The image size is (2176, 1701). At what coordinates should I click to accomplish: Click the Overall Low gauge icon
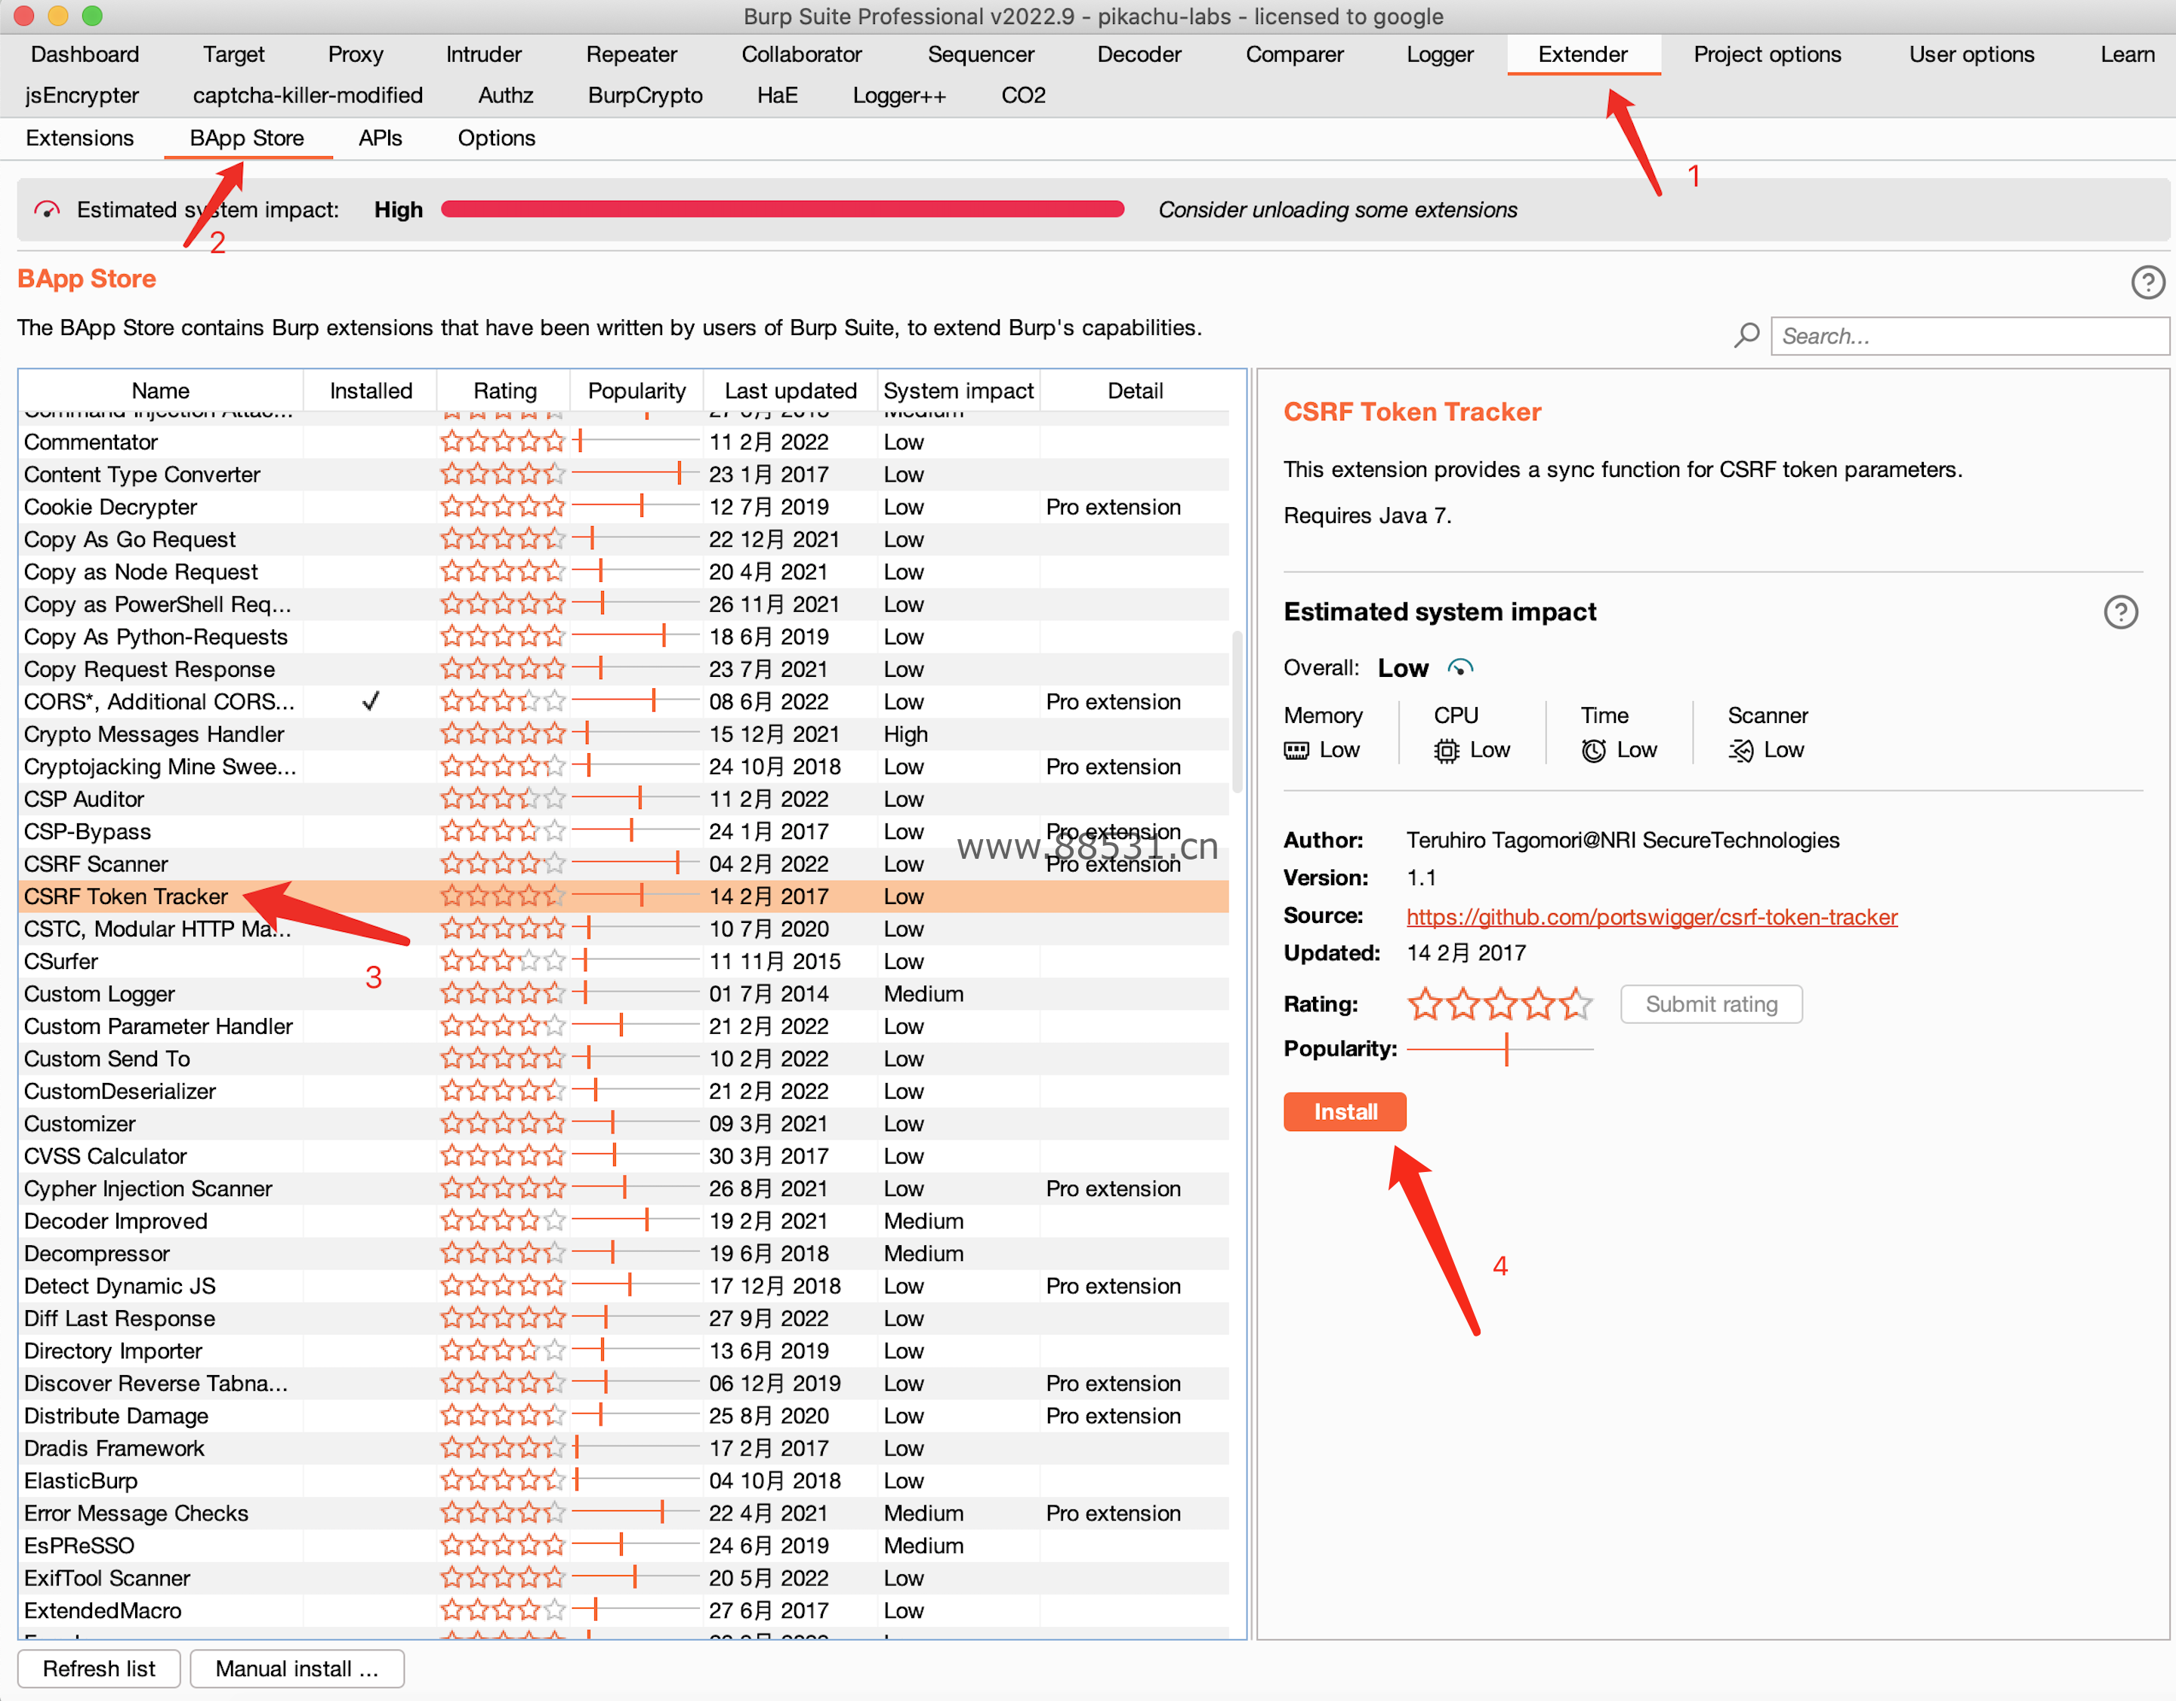(x=1459, y=667)
